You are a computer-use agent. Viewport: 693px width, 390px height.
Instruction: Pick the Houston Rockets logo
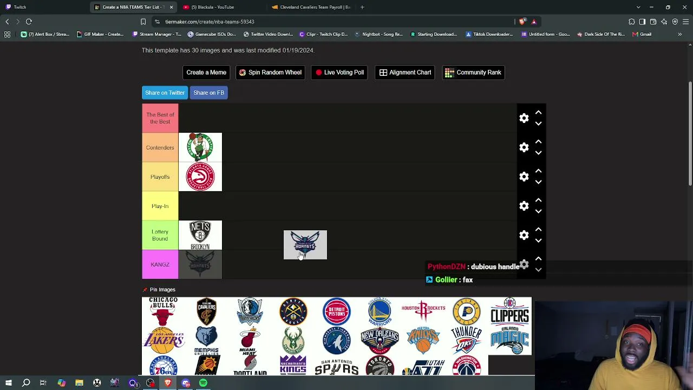point(423,311)
